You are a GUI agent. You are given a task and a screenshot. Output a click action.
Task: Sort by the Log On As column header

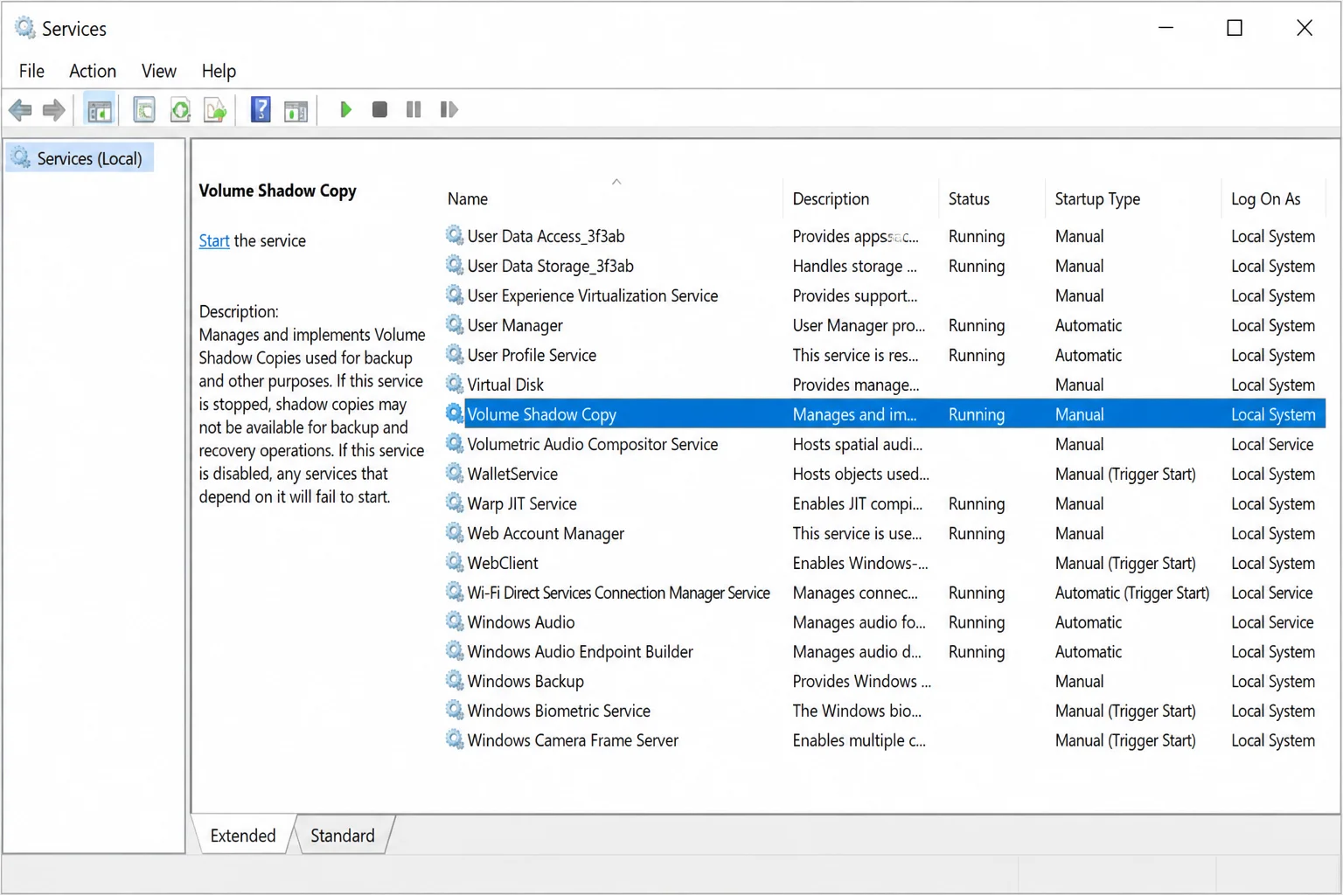(1274, 199)
